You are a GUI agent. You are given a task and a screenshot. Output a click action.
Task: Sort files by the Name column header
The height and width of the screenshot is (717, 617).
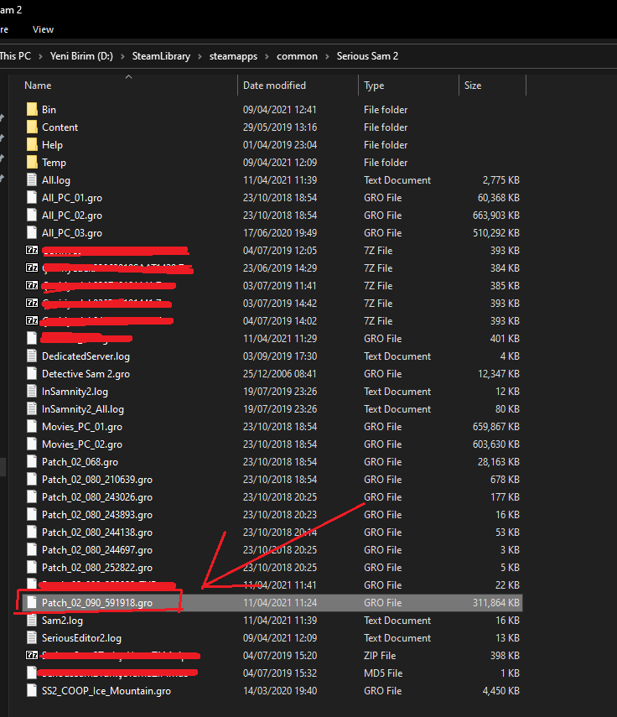pos(38,86)
